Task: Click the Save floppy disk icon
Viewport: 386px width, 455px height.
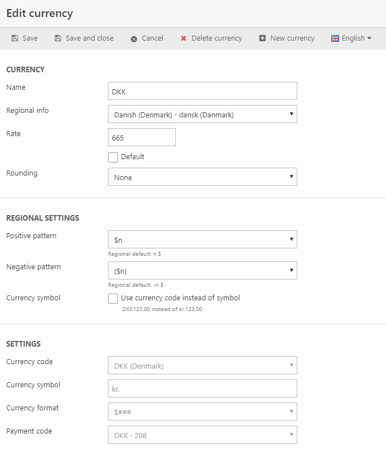Action: click(14, 38)
